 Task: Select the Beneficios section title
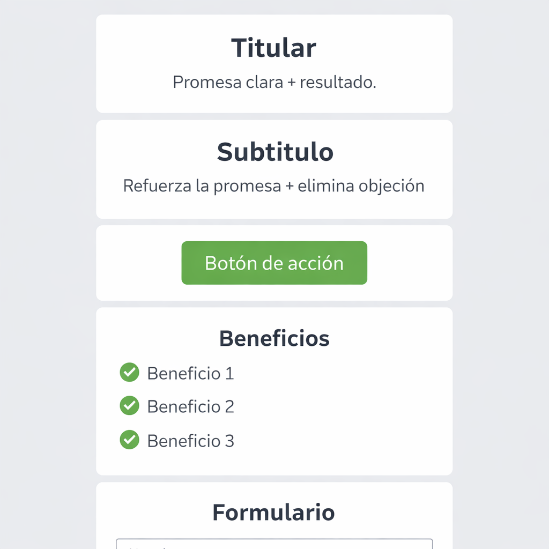pos(274,338)
